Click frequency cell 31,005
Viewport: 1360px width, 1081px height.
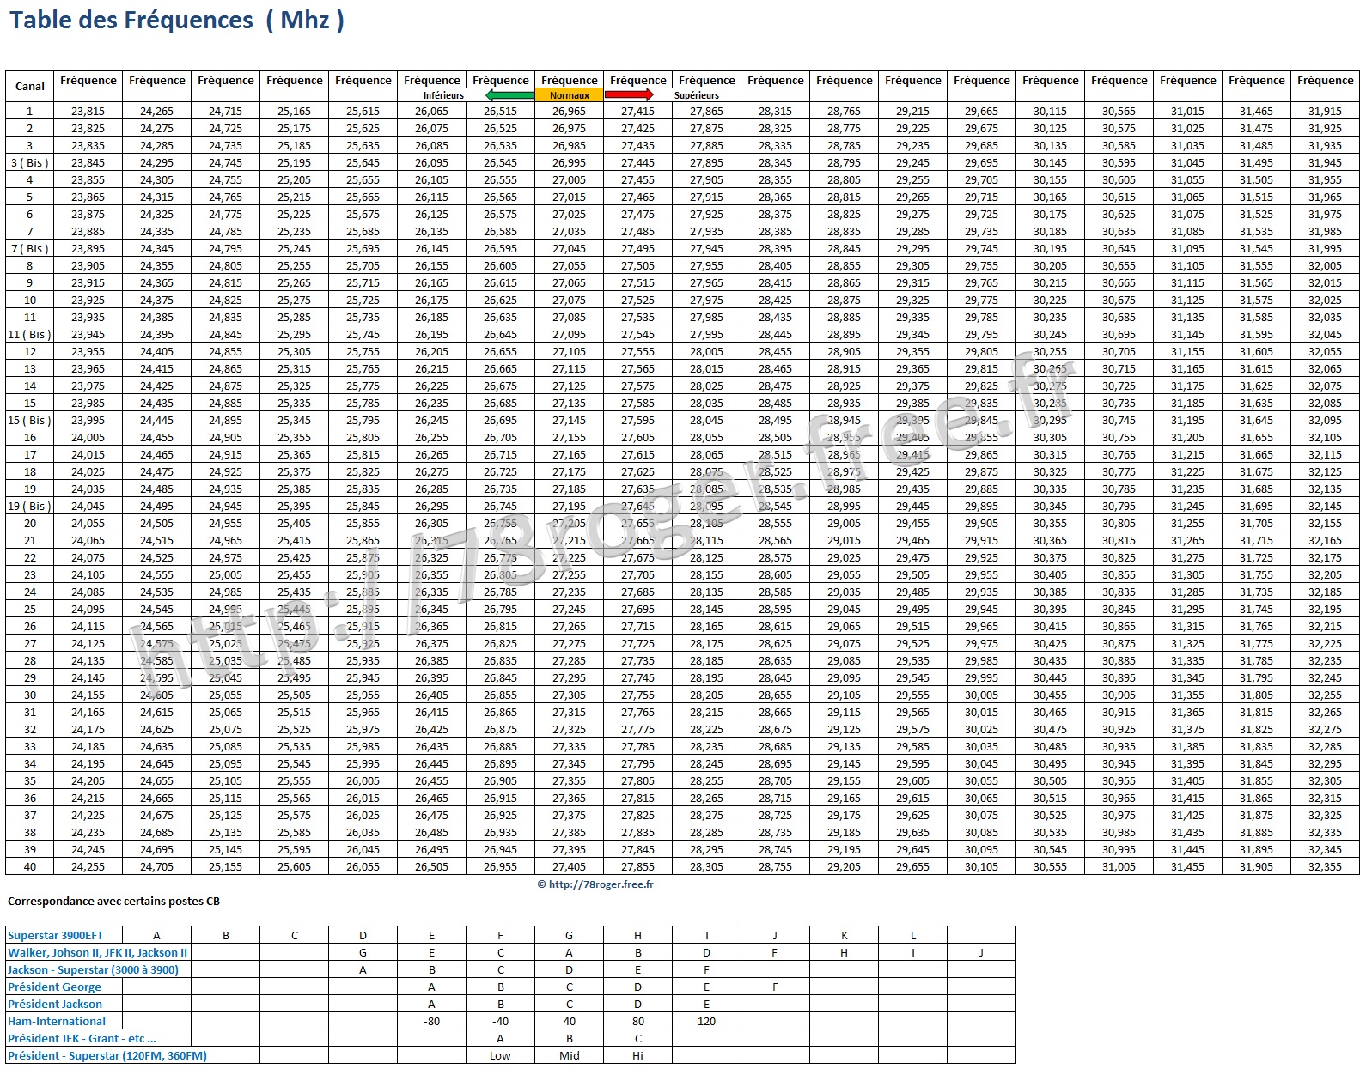pos(1119,867)
